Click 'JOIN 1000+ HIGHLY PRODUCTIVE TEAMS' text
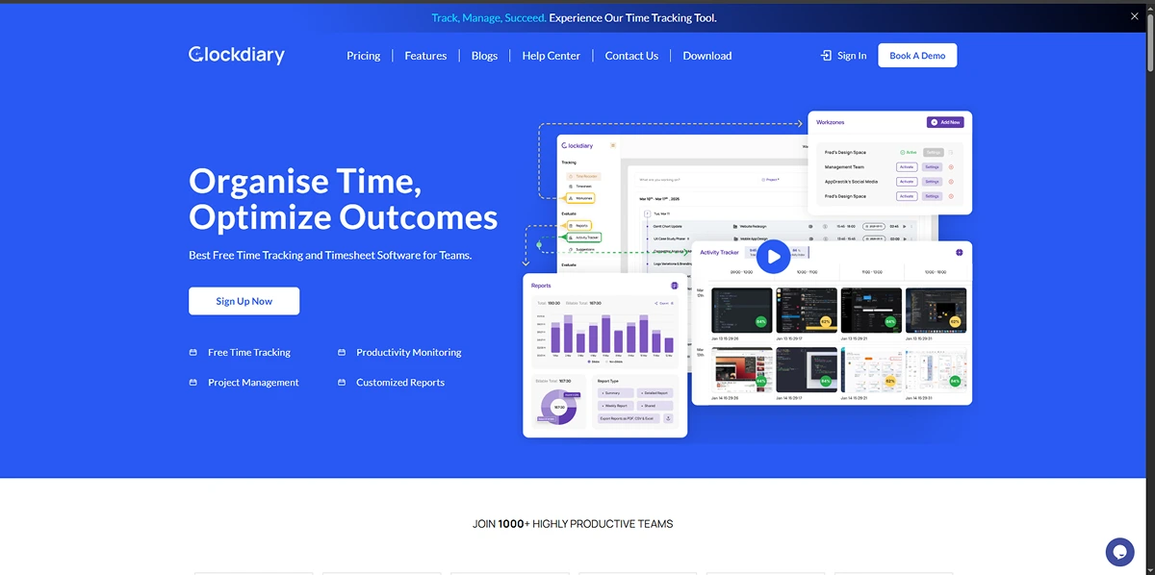The height and width of the screenshot is (575, 1155). tap(573, 524)
